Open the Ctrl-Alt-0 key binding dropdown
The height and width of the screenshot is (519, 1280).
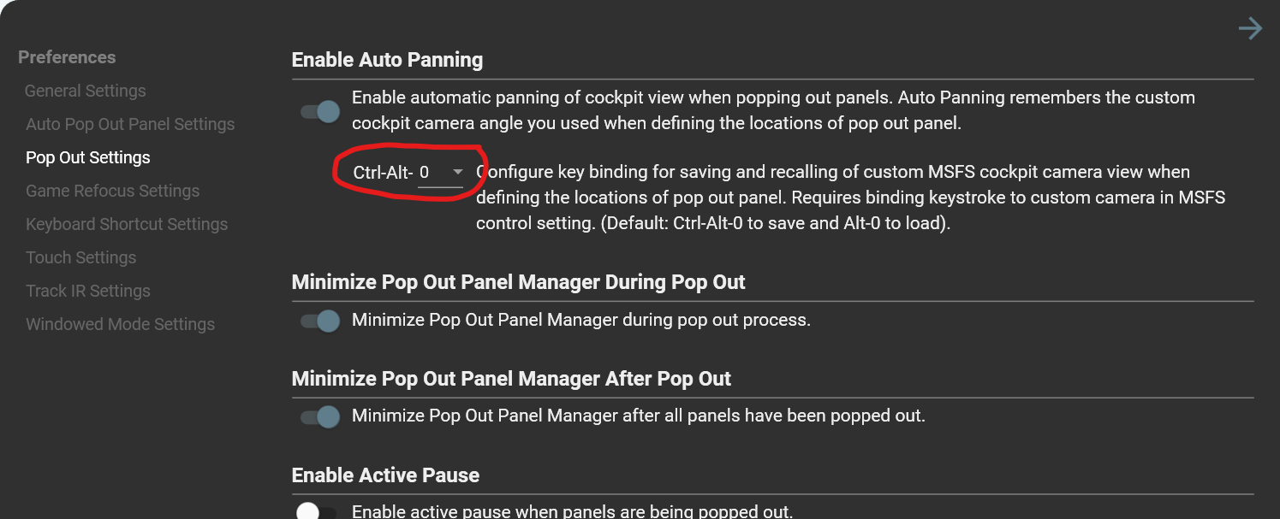click(441, 173)
